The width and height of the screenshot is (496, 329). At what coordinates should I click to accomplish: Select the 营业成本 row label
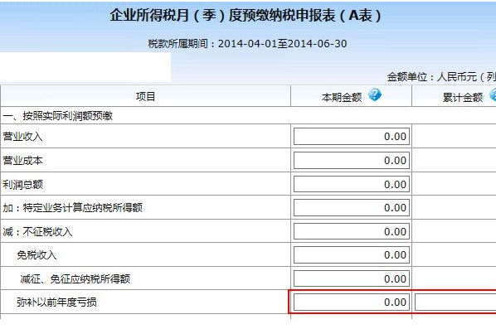[x=22, y=161]
